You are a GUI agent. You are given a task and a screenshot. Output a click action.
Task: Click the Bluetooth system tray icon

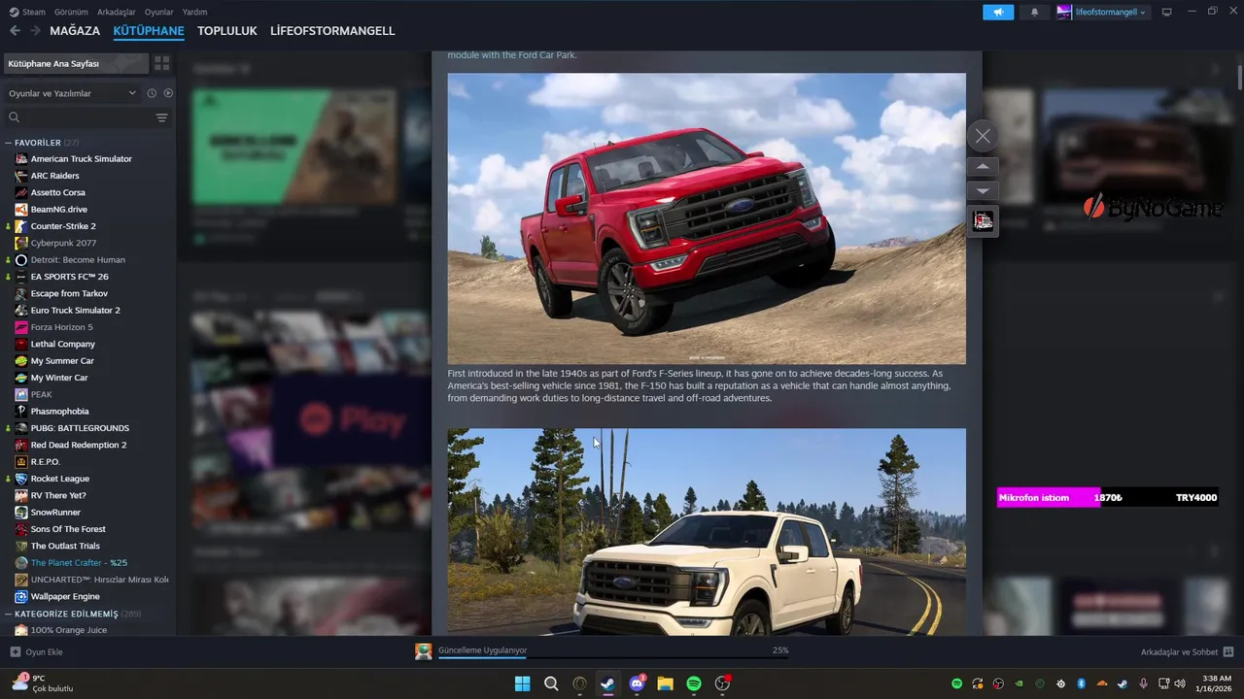point(1081,683)
